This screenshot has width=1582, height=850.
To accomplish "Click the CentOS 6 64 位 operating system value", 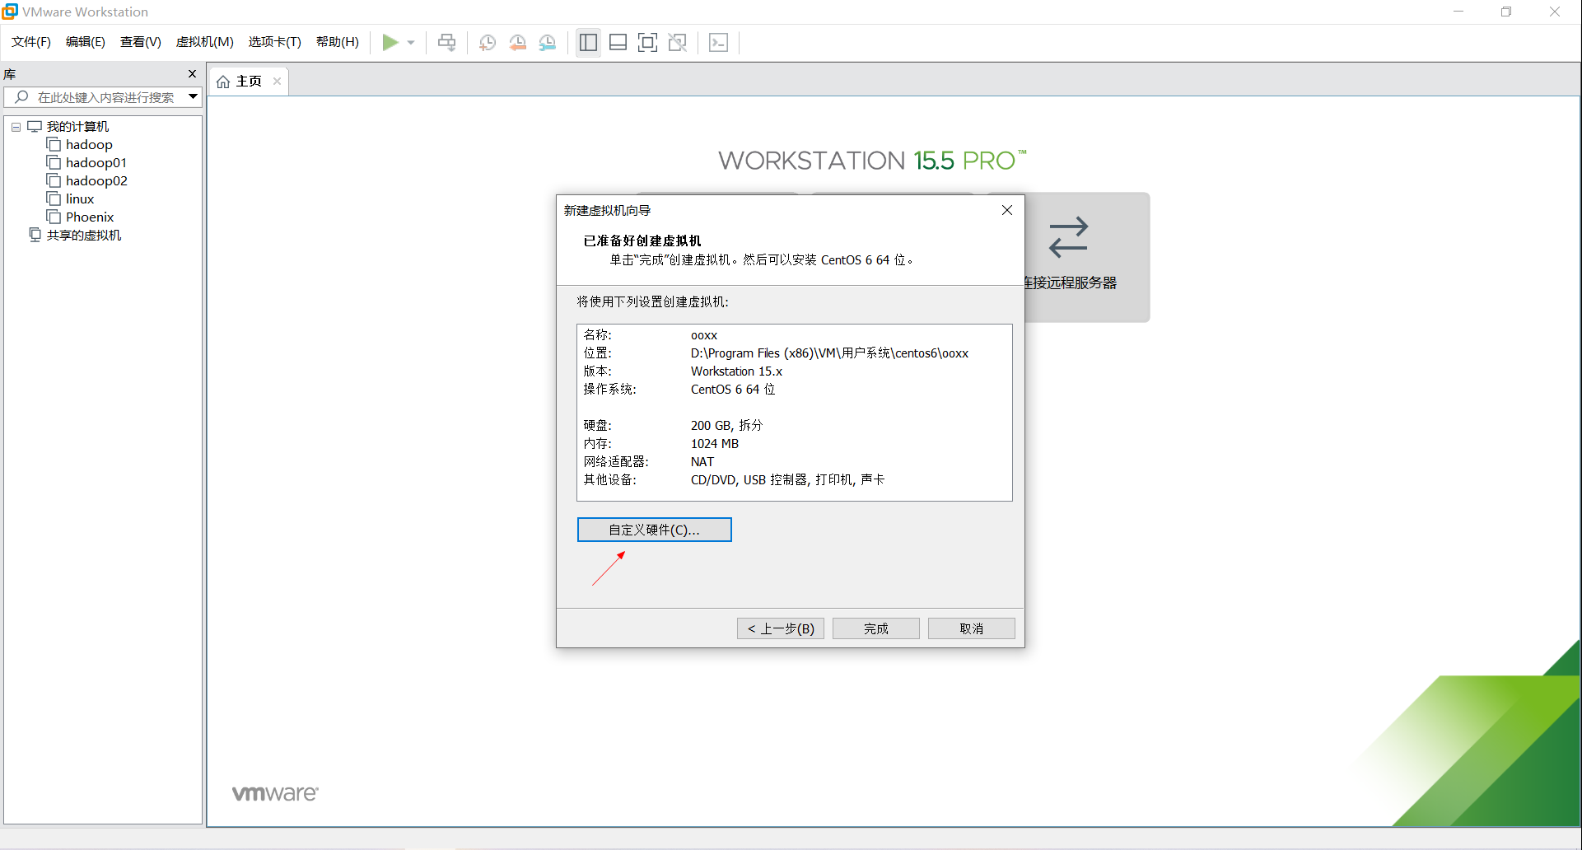I will (x=733, y=390).
